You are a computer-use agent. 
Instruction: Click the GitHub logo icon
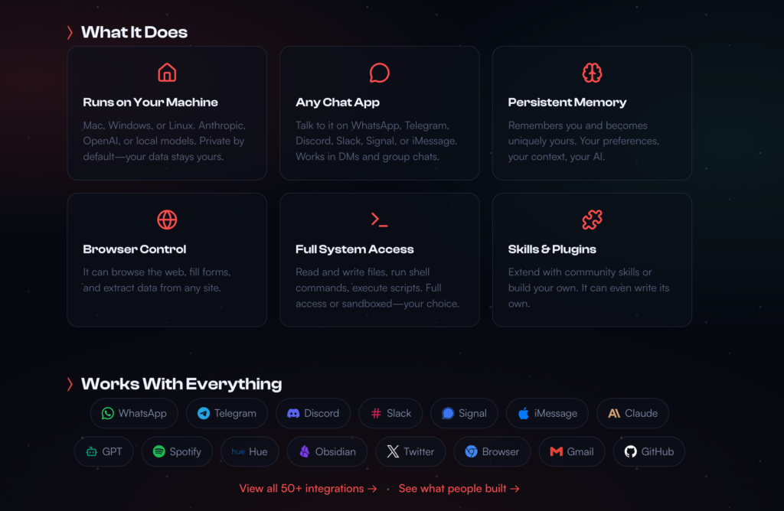(x=630, y=451)
